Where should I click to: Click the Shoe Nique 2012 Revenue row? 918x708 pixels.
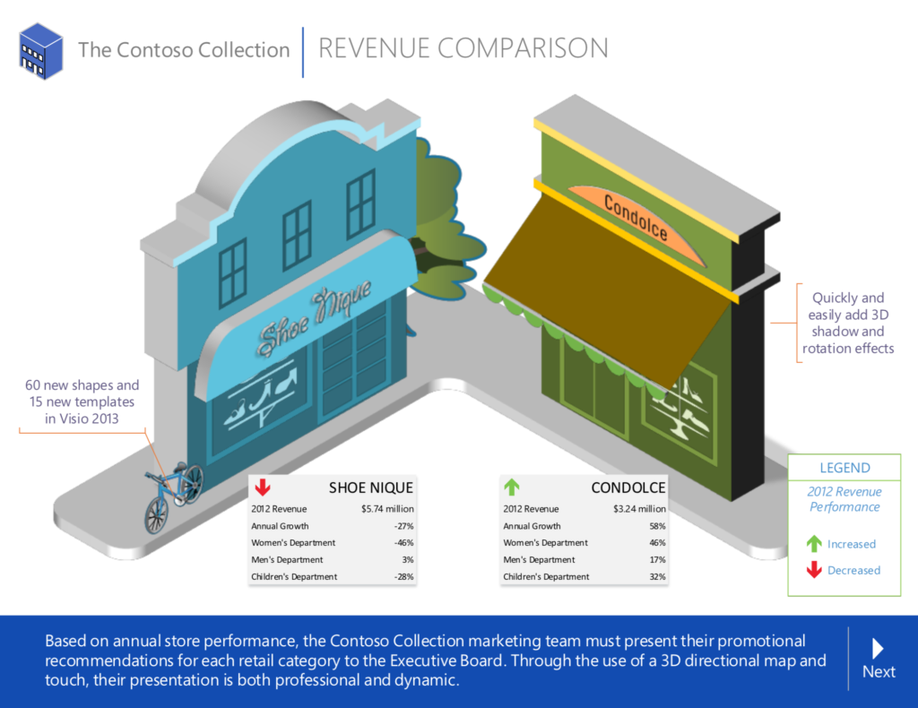click(332, 509)
